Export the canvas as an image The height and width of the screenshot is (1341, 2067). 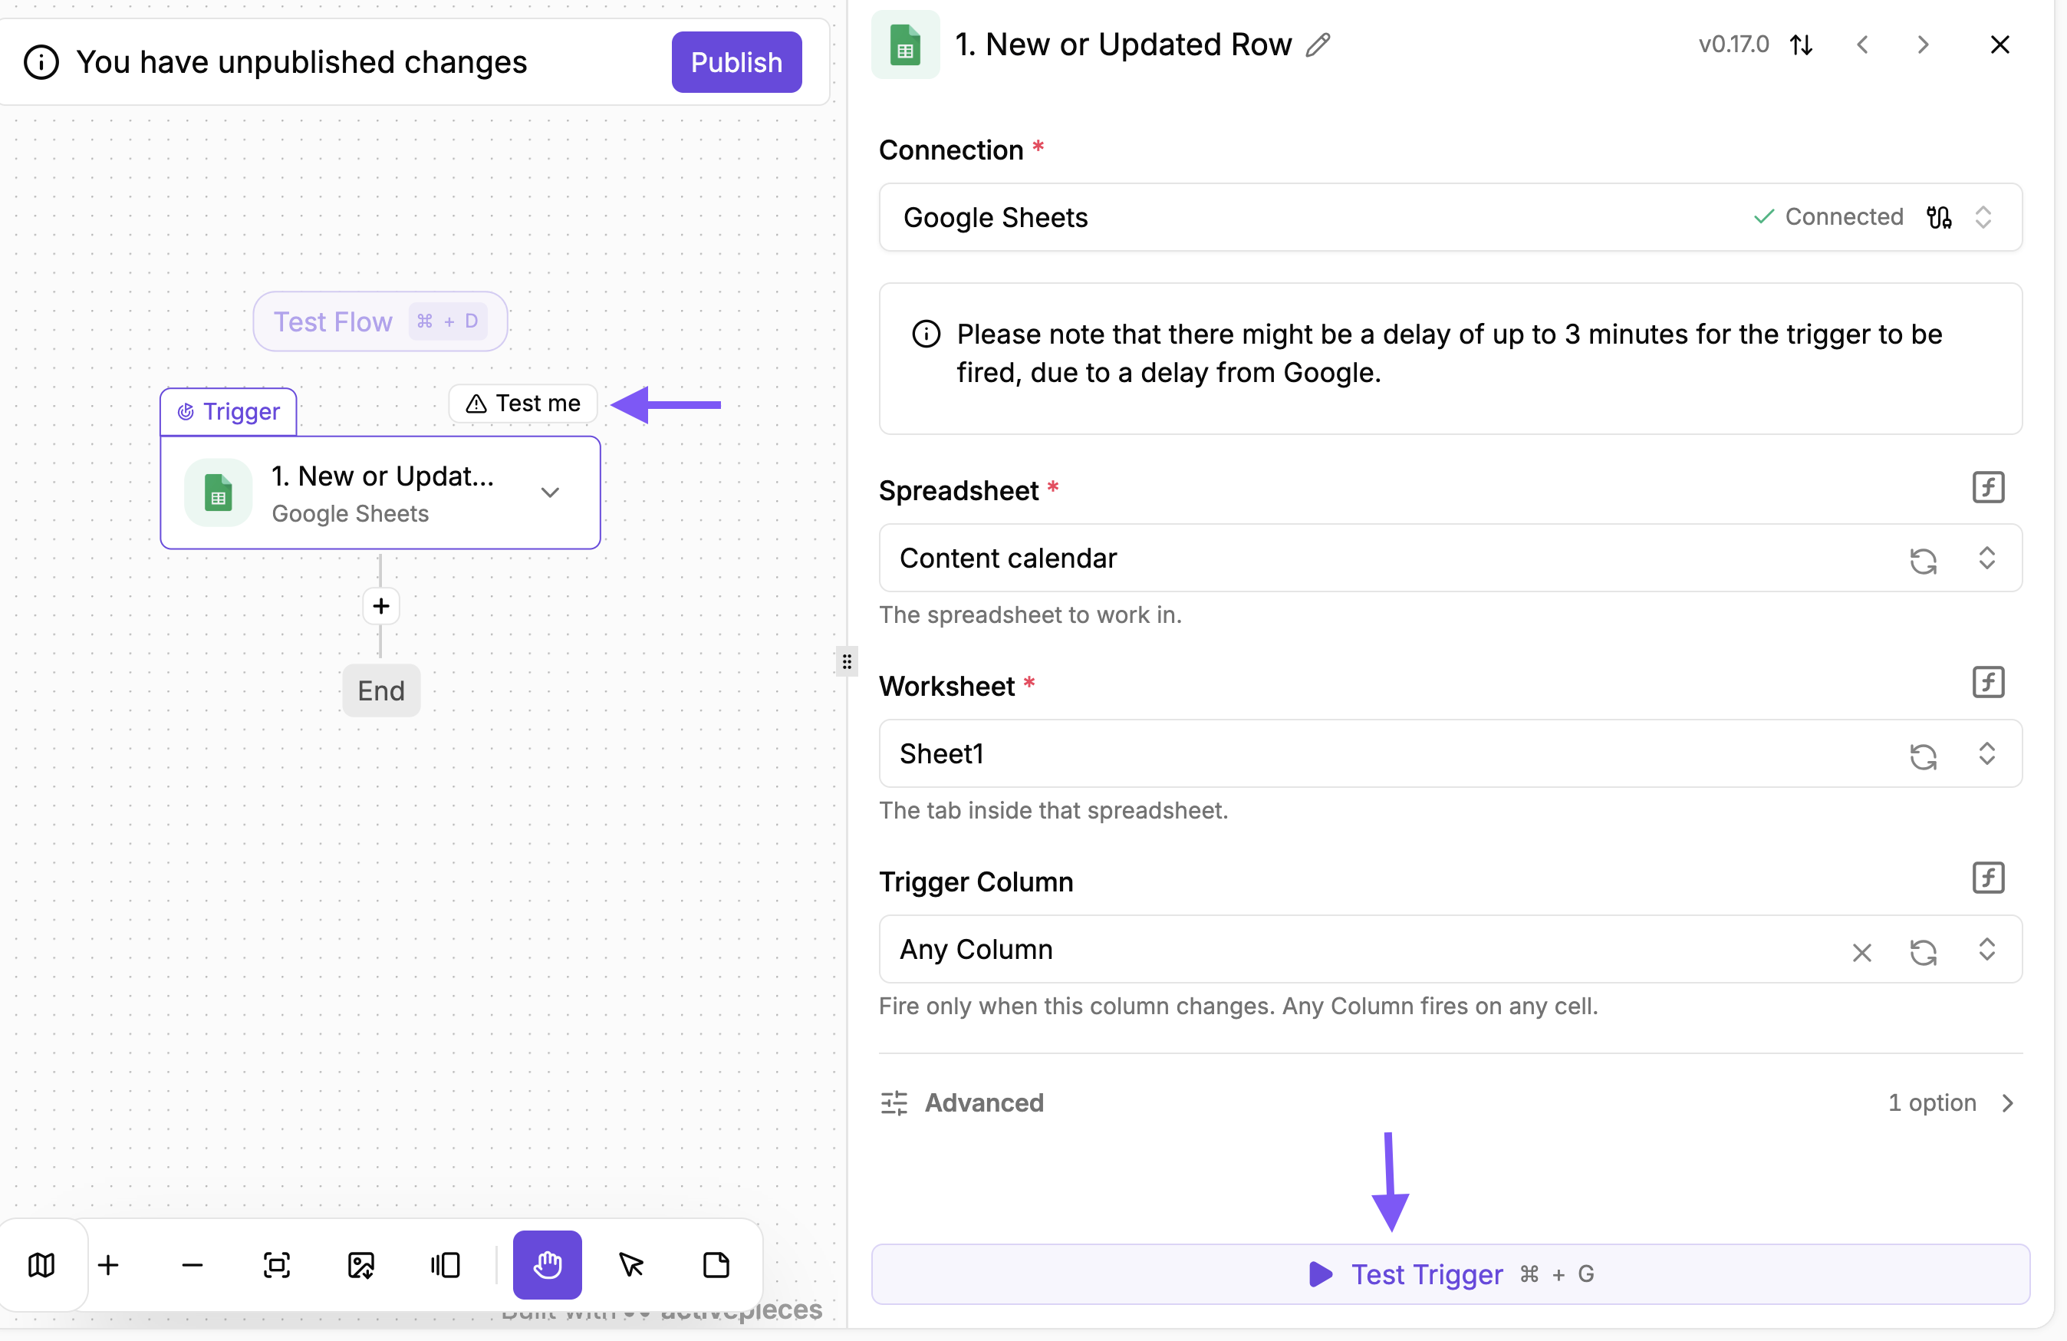pos(360,1264)
